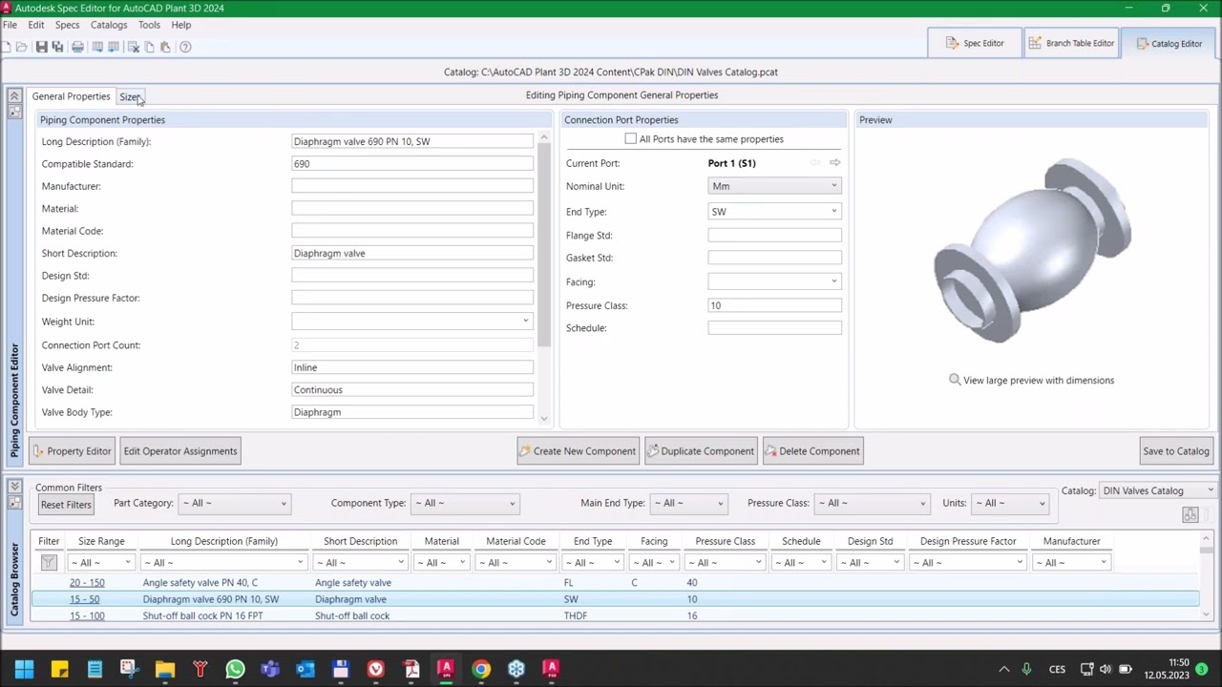Open the PDF reader from the taskbar
Screen dimensions: 1222x687
tap(411, 669)
